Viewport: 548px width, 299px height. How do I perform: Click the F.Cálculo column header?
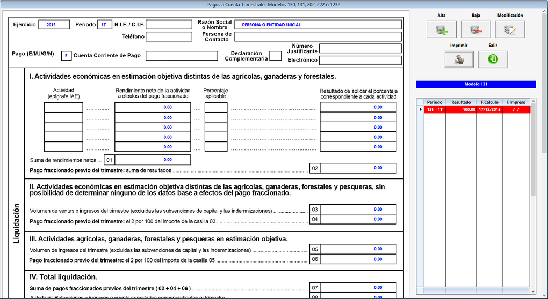(489, 102)
